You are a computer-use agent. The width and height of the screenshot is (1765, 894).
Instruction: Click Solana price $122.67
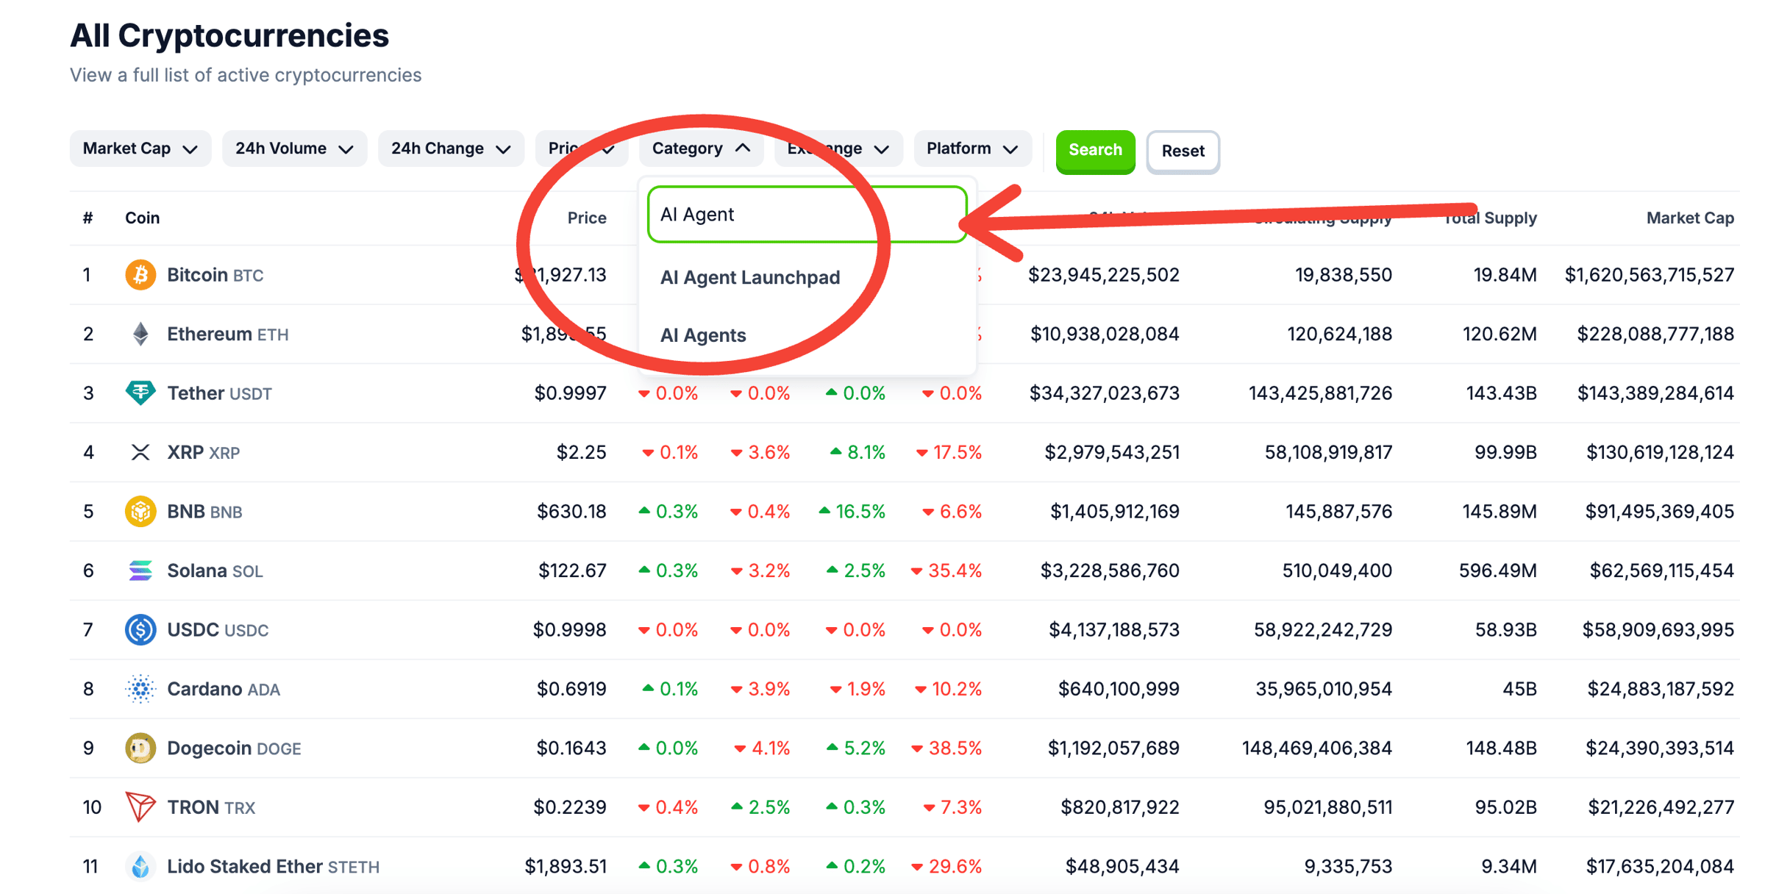coord(572,571)
